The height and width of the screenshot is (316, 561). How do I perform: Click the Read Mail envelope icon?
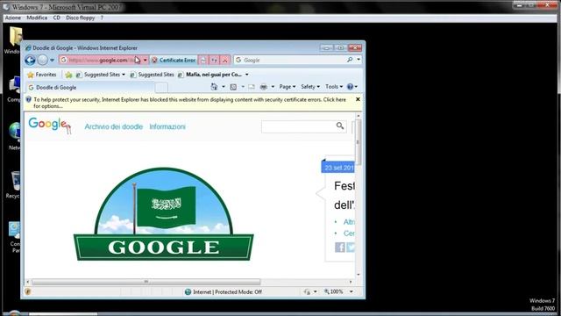(x=252, y=87)
